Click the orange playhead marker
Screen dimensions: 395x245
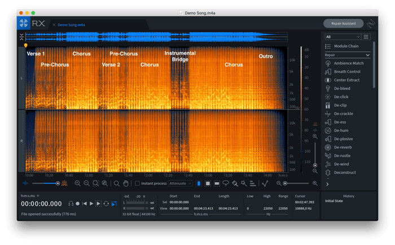click(26, 45)
